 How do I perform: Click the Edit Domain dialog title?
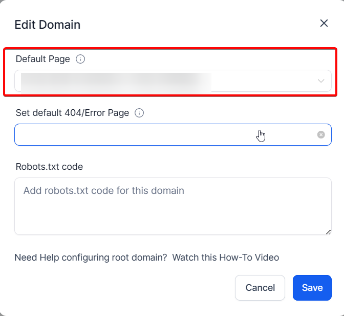47,25
